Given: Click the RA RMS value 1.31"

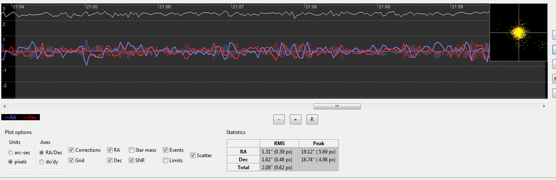Looking at the screenshot, I should click(279, 151).
